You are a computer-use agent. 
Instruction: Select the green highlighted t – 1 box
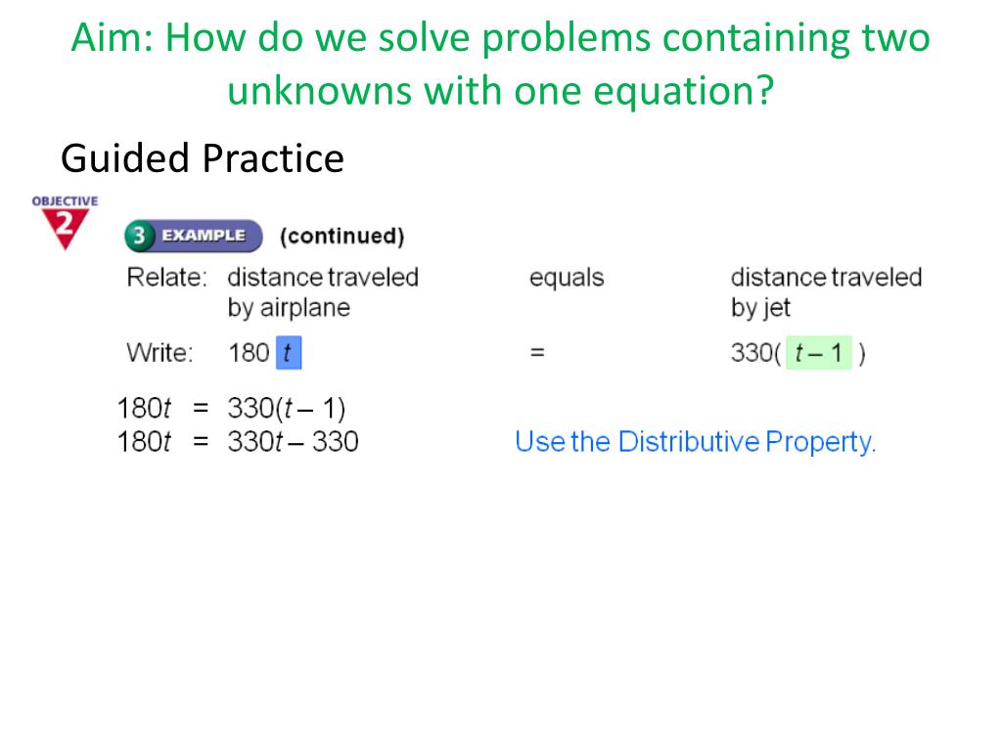(x=819, y=352)
